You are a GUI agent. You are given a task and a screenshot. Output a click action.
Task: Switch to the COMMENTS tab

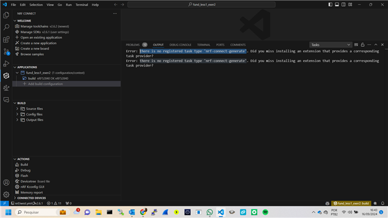click(238, 45)
